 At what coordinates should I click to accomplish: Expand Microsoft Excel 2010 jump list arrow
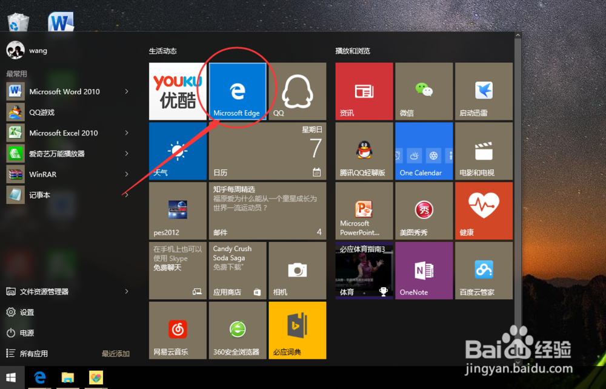[x=127, y=132]
